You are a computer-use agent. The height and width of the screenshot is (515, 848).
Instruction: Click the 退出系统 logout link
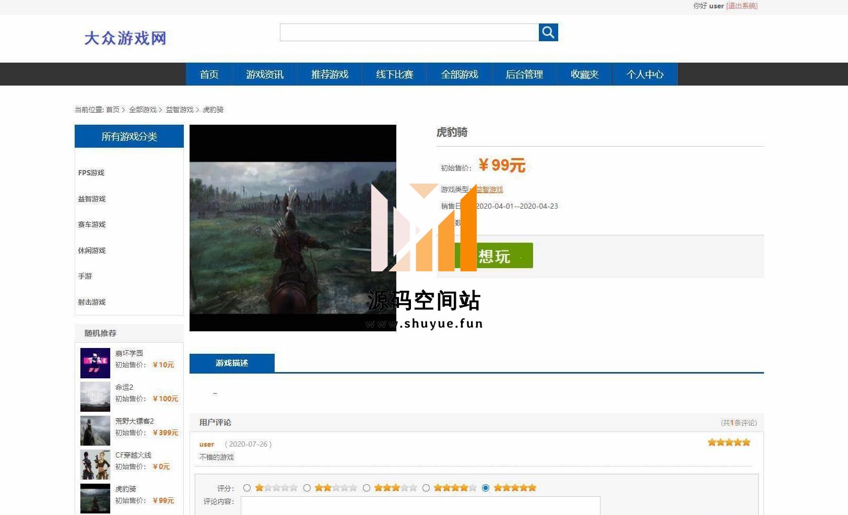click(x=742, y=6)
